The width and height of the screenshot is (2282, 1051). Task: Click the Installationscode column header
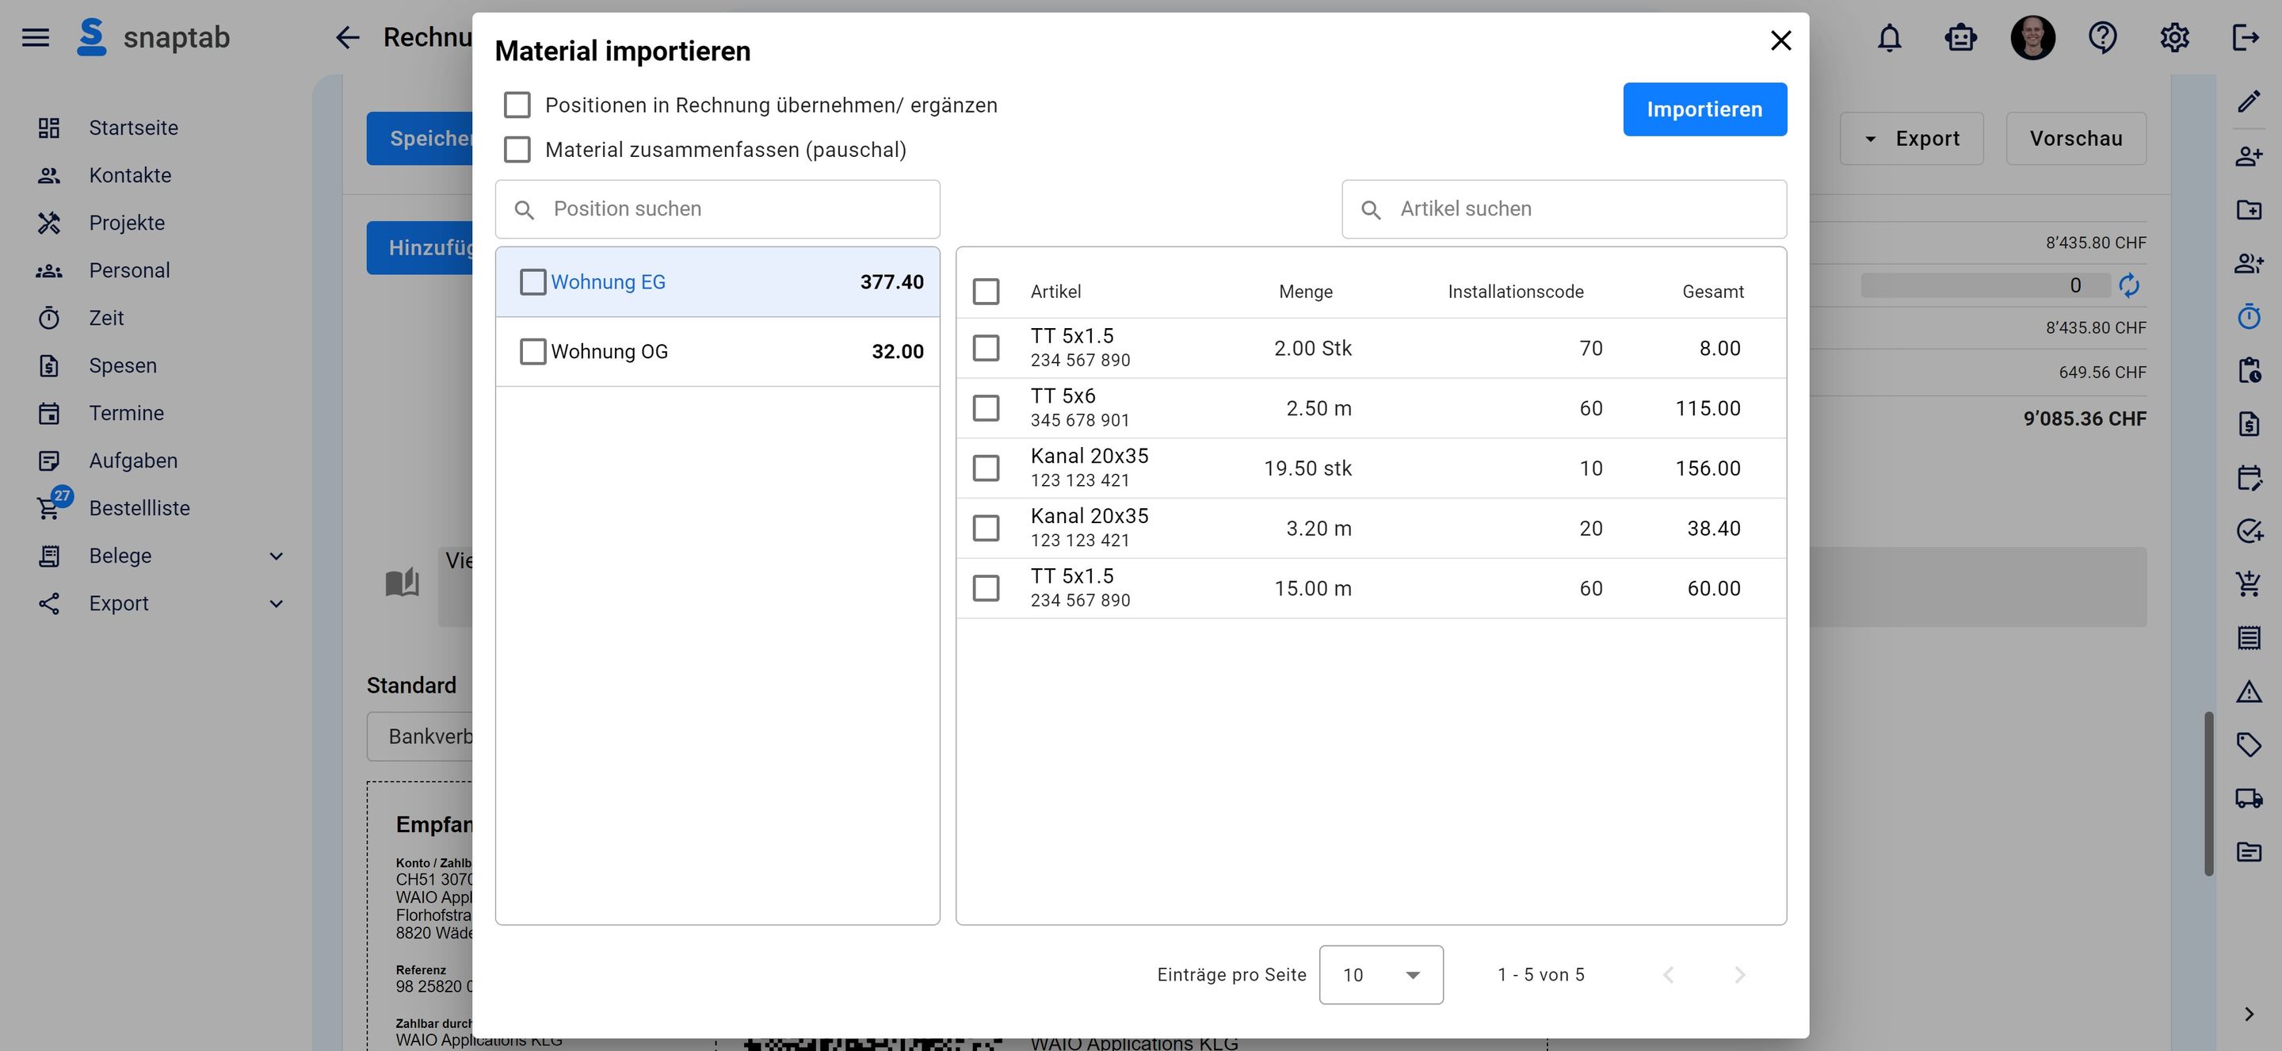[1515, 292]
